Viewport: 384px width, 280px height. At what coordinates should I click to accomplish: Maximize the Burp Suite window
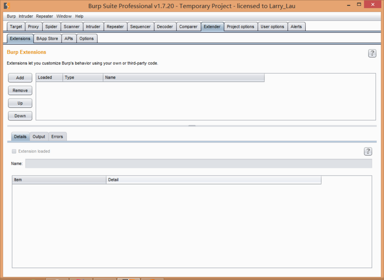pos(359,4)
